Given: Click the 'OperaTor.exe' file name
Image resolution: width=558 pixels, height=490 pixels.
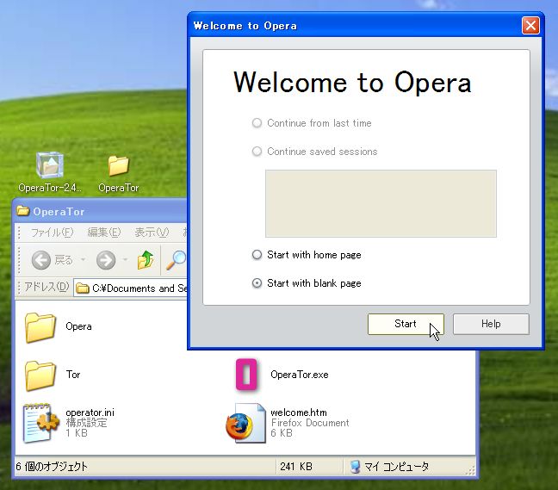Looking at the screenshot, I should click(300, 375).
